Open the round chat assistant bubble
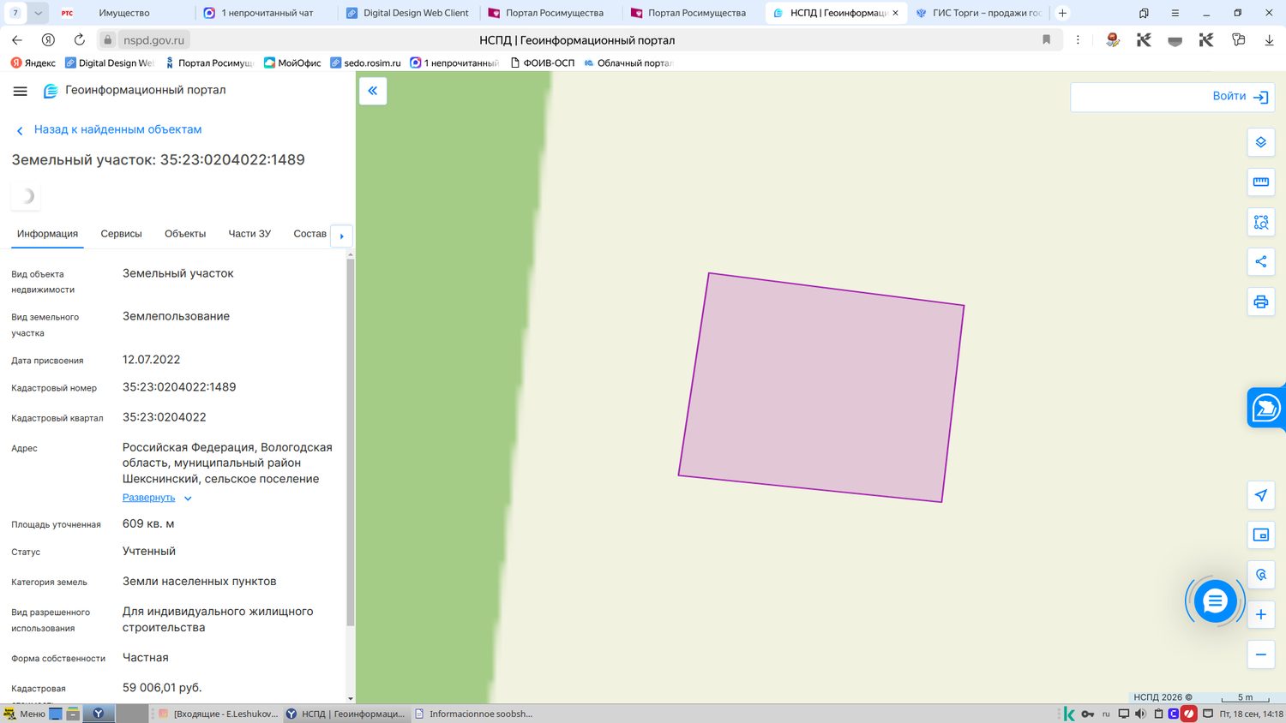1286x723 pixels. [x=1215, y=601]
